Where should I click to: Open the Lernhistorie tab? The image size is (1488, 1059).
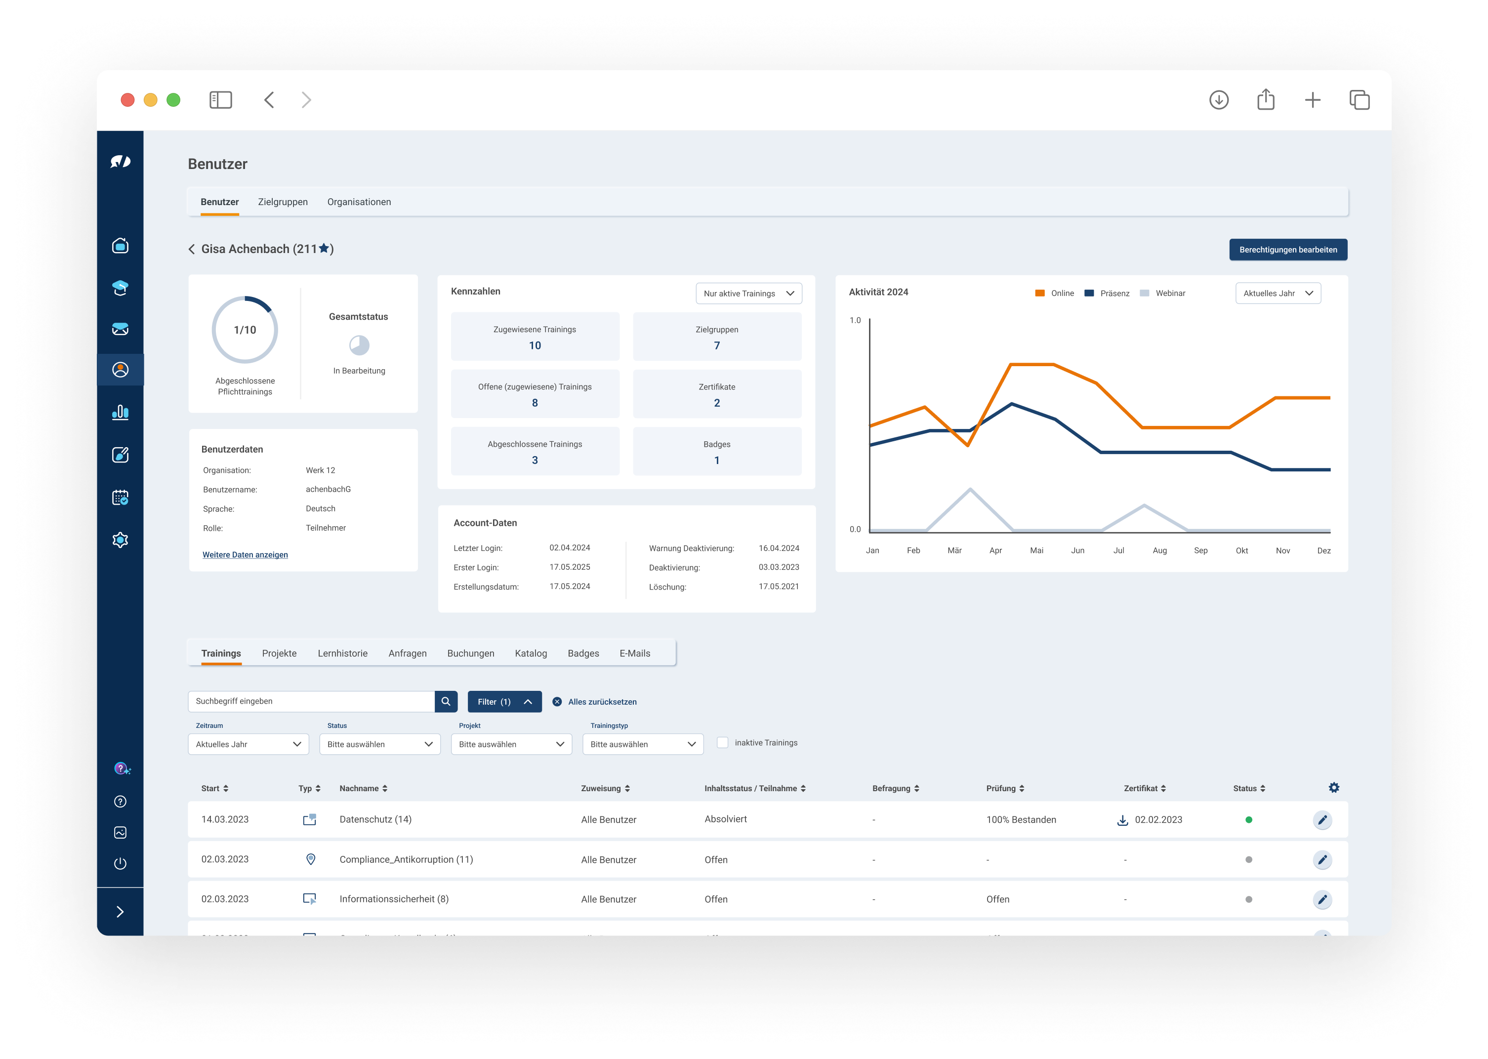click(x=342, y=653)
